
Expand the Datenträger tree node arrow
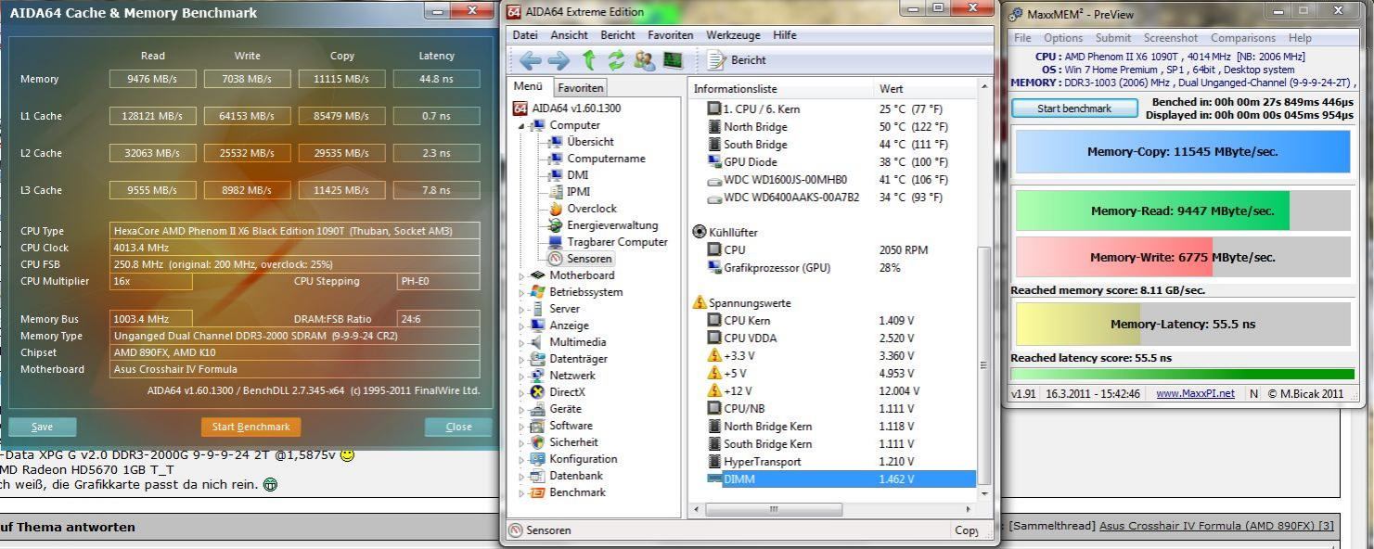point(521,359)
